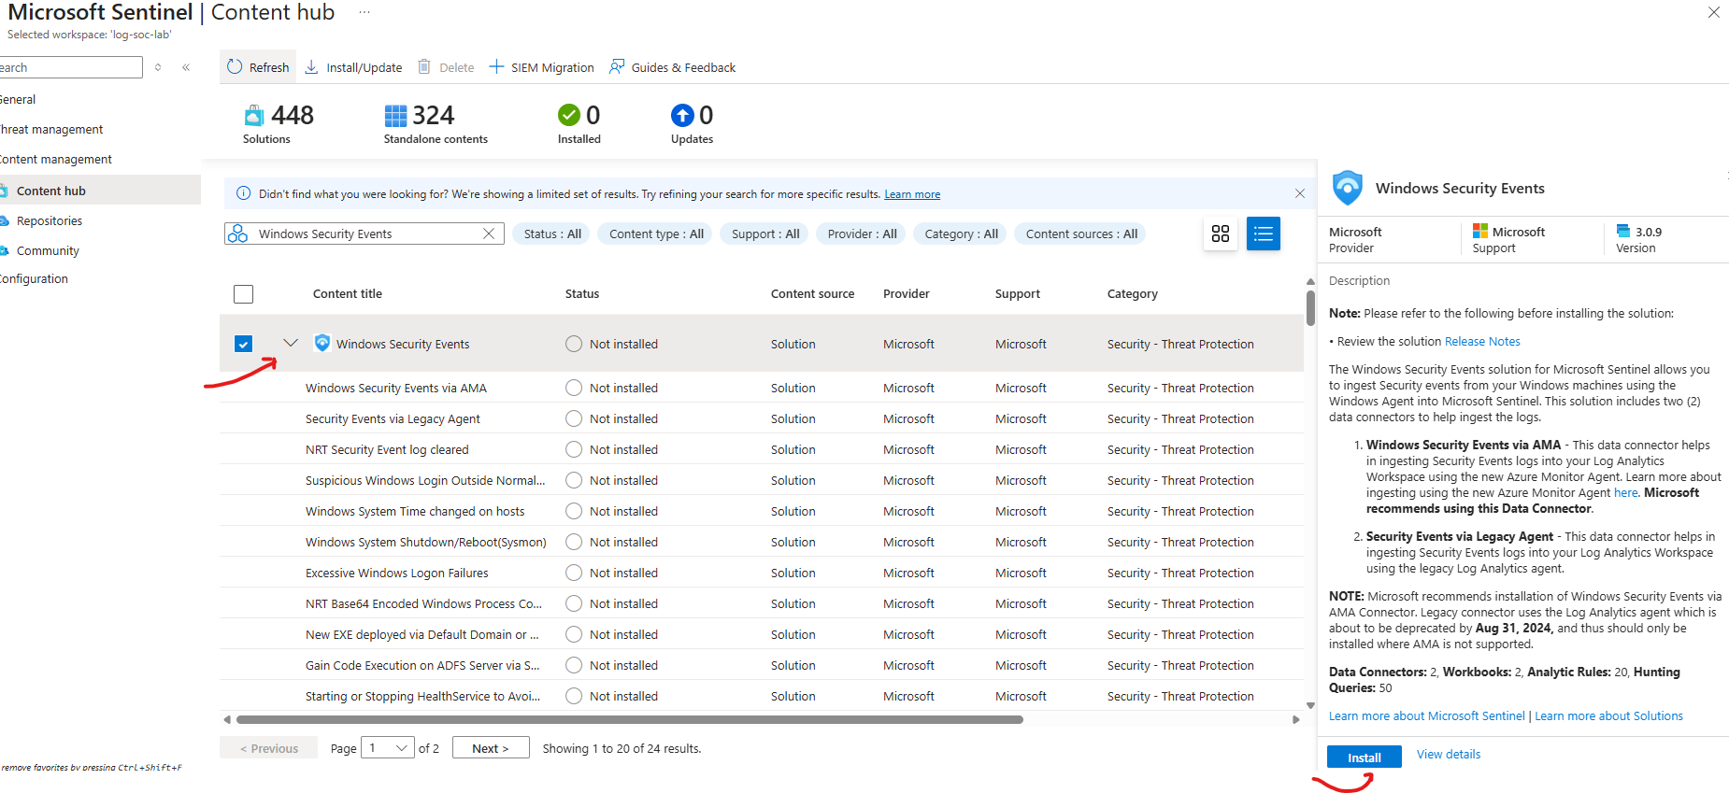Open the page number dropdown
This screenshot has height=793, width=1729.
[388, 748]
